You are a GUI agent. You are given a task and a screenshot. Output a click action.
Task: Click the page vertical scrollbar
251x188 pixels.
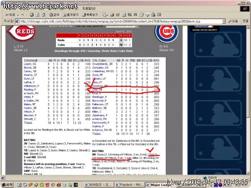coord(248,100)
